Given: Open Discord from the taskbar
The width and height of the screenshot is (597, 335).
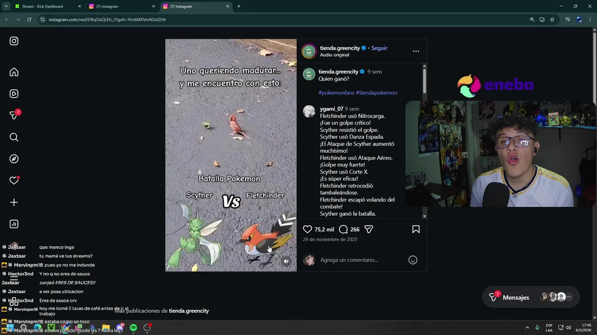Looking at the screenshot, I should tap(120, 328).
